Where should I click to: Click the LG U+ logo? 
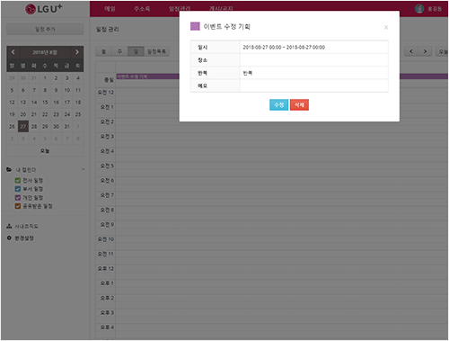coord(44,9)
